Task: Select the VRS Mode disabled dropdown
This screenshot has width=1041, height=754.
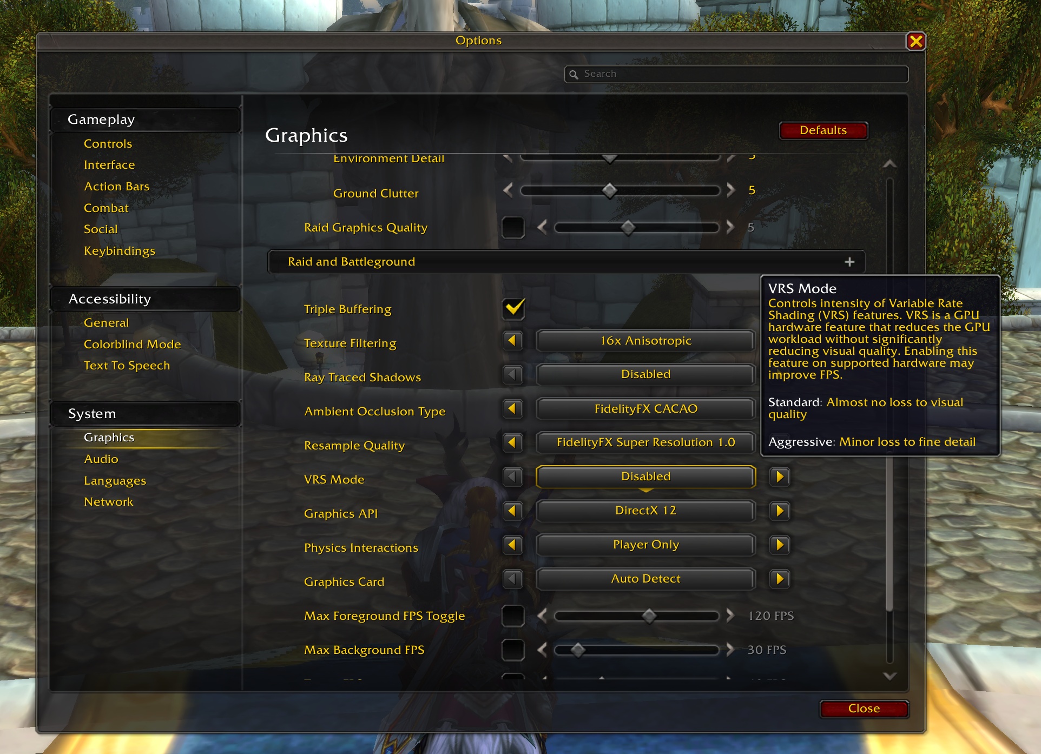Action: tap(644, 476)
